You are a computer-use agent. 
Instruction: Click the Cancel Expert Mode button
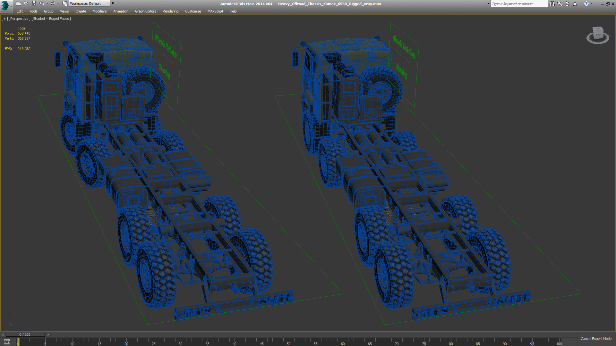click(x=596, y=339)
